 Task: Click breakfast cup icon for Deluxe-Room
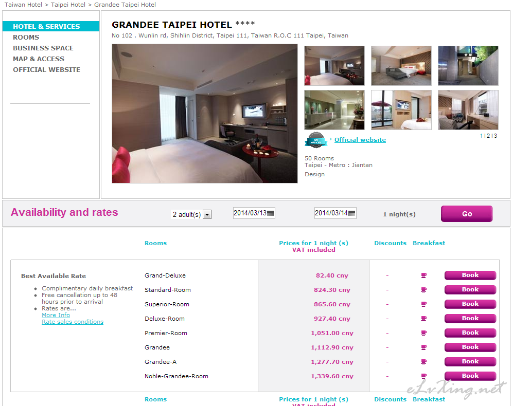(x=423, y=319)
